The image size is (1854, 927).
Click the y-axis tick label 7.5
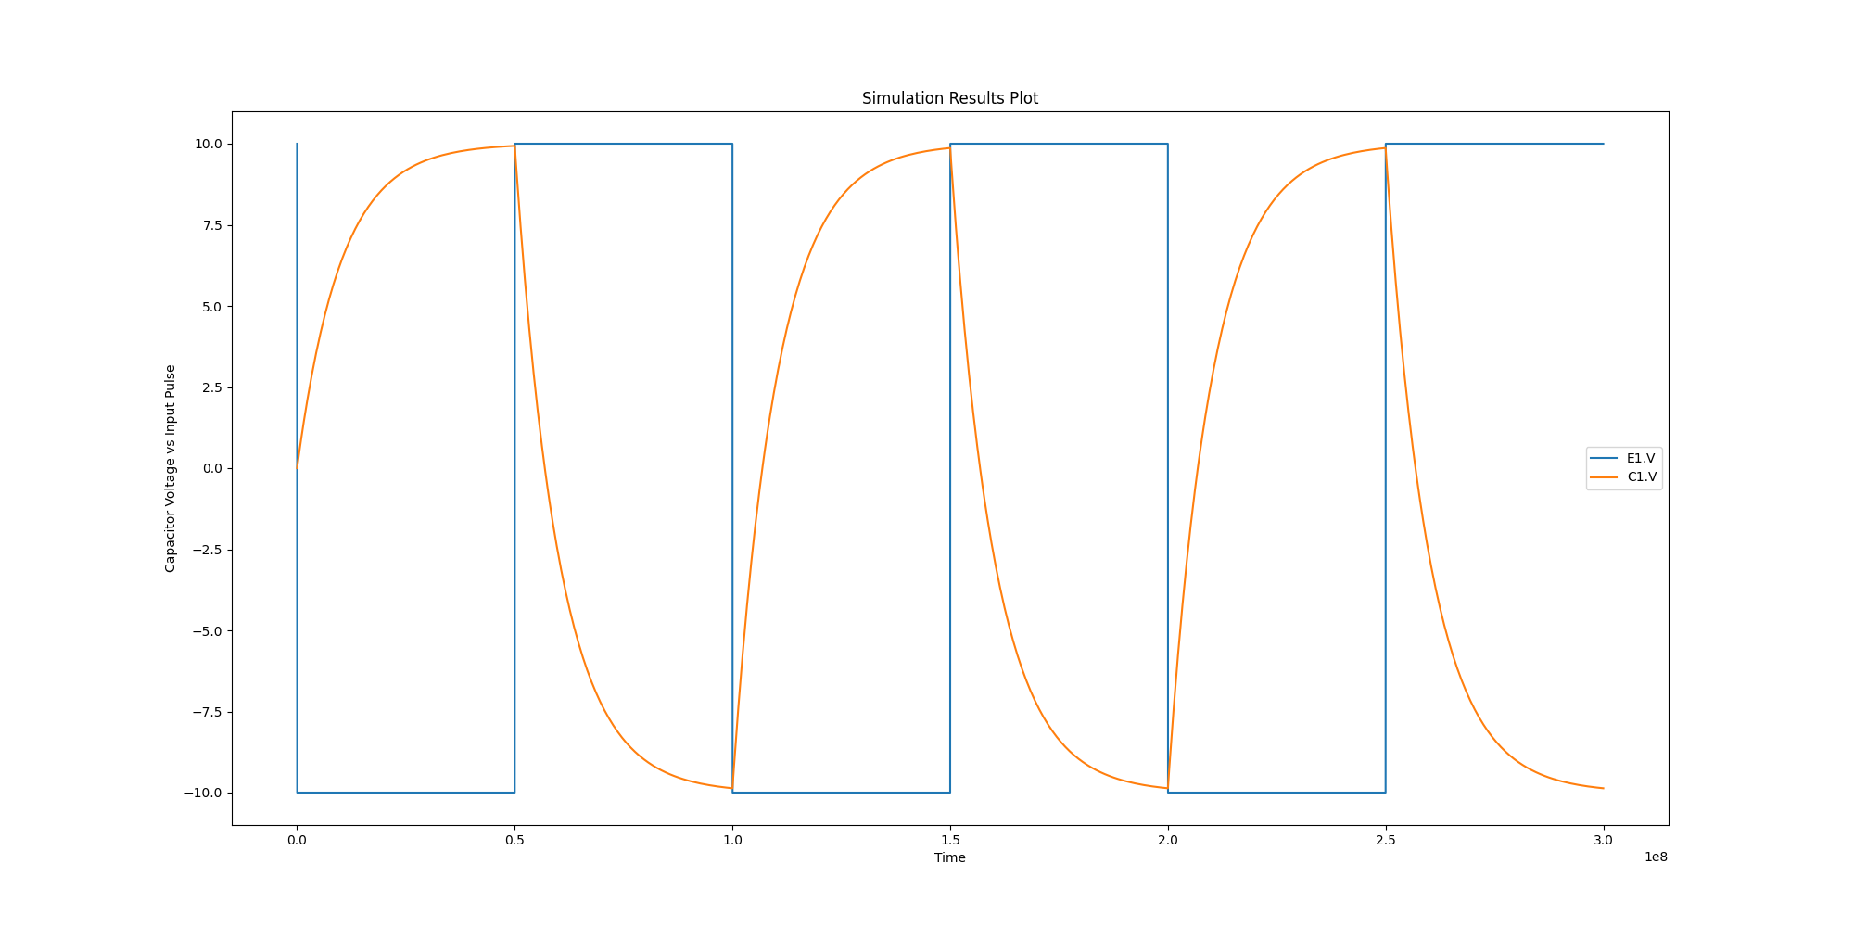coord(212,225)
